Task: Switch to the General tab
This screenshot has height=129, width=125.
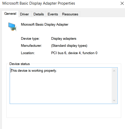Action: (x=10, y=14)
